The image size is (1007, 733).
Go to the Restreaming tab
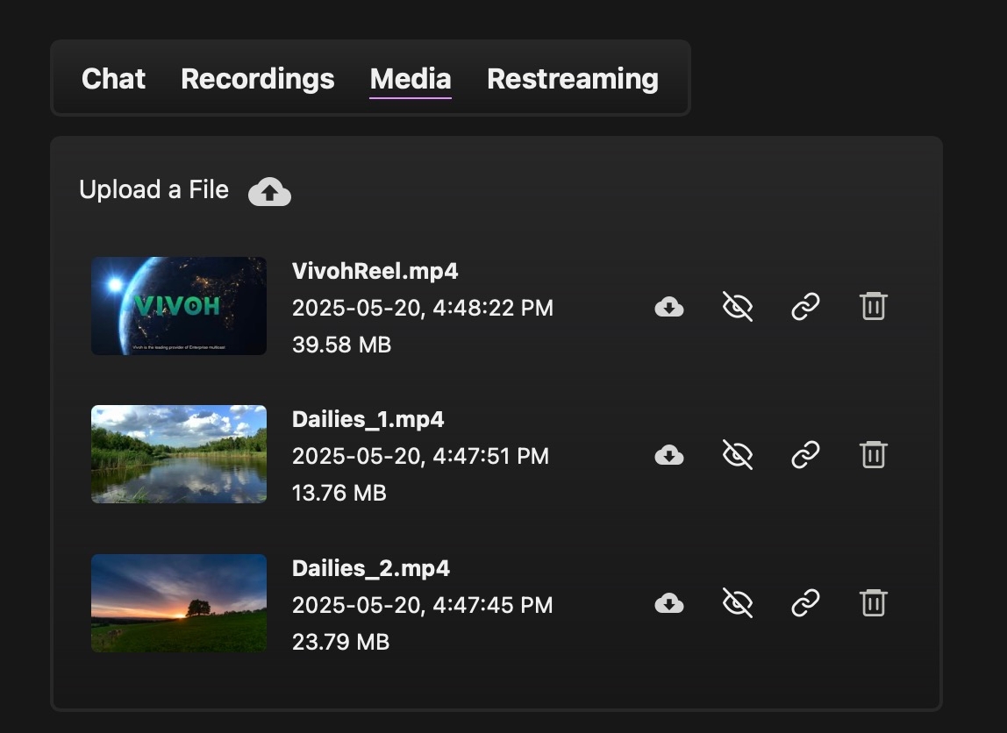pyautogui.click(x=572, y=79)
